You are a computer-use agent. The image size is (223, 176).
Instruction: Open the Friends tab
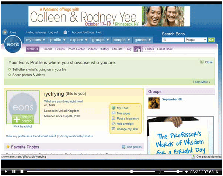47,49
